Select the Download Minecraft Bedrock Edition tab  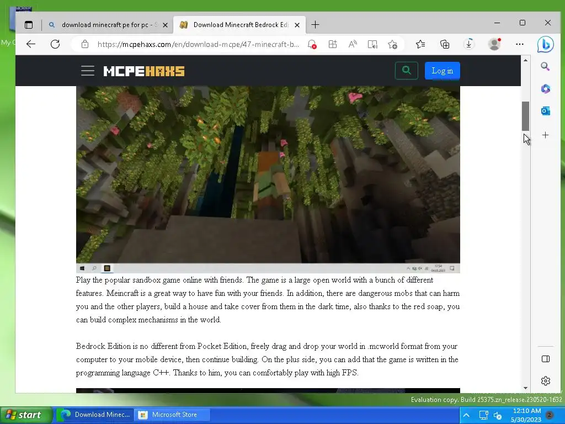tap(239, 25)
